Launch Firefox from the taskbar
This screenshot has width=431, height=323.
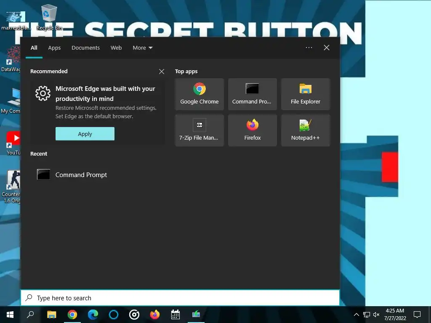click(x=155, y=315)
